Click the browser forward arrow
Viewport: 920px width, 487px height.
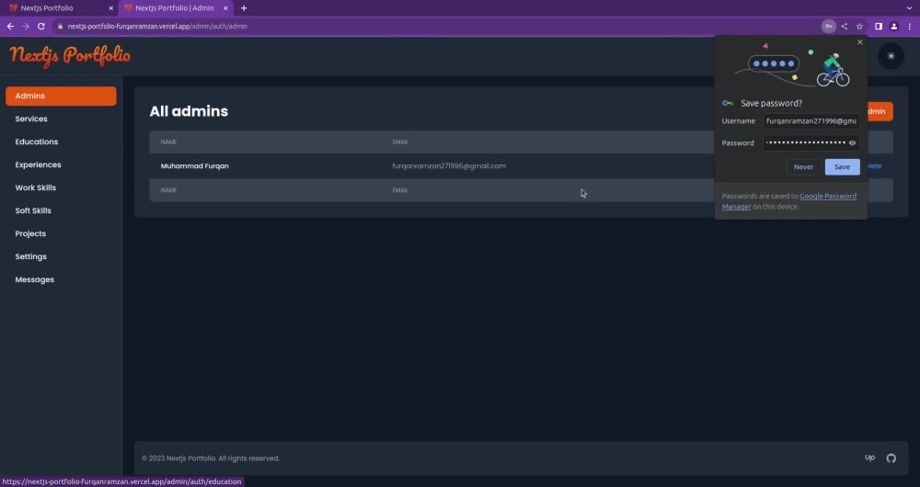click(26, 27)
